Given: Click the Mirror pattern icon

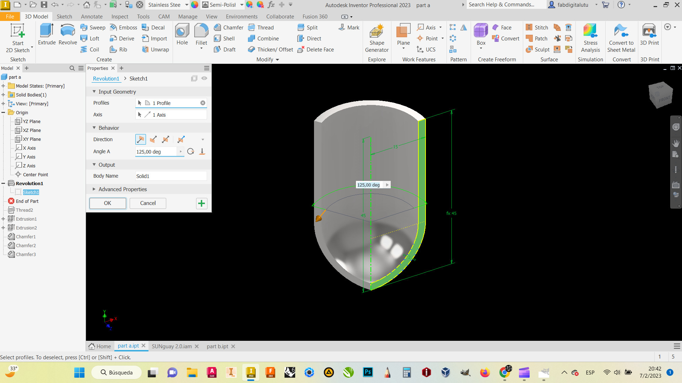Looking at the screenshot, I should coord(464,28).
